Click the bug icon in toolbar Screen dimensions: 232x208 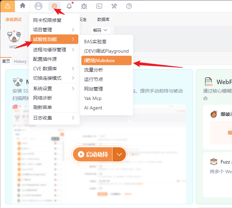point(84,6)
